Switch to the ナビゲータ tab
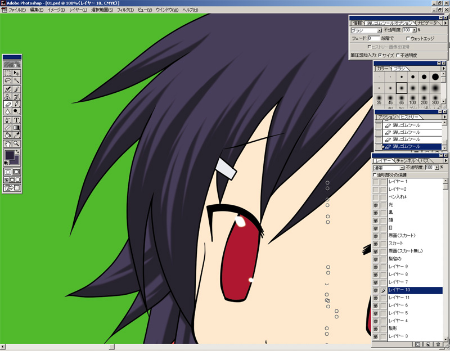This screenshot has width=450, height=351. tap(427, 23)
